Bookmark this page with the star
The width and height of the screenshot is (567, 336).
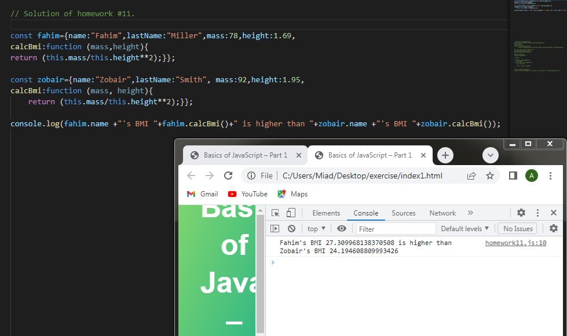(490, 176)
